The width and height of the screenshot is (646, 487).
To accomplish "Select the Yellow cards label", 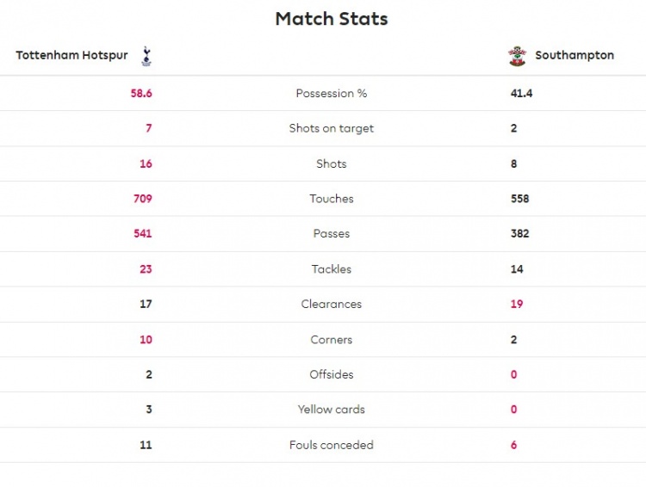I will click(332, 410).
